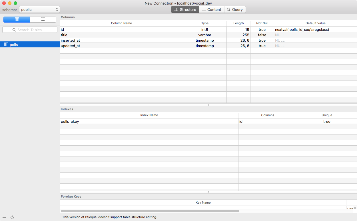The image size is (357, 221).
Task: Click the divider handle between Columns and Indexes
Action: (x=208, y=105)
